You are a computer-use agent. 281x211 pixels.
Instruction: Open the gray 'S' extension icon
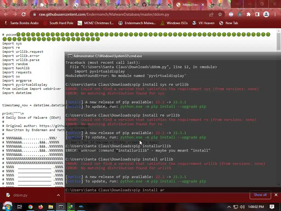[x=240, y=14]
